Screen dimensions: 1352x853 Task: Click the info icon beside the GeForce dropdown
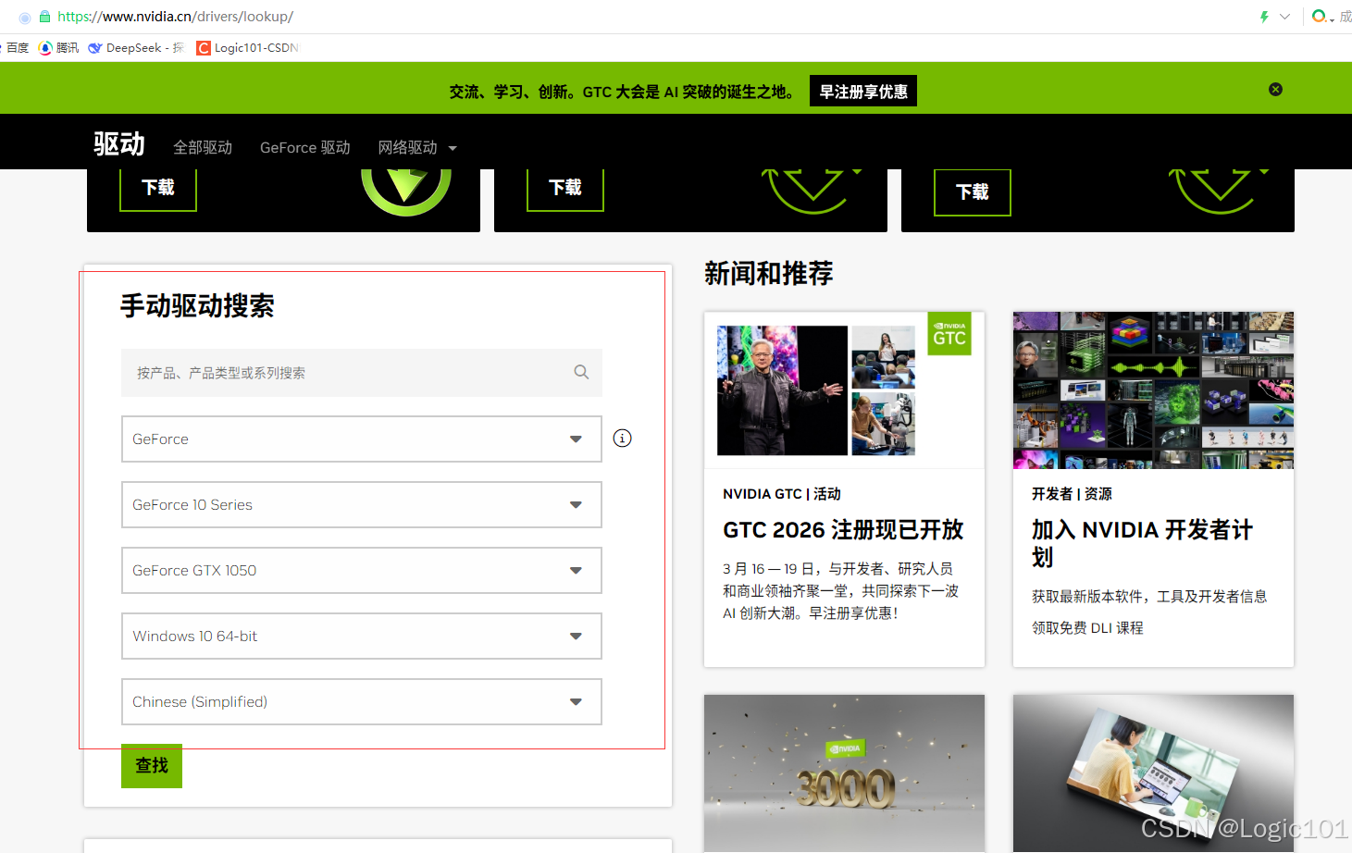[x=623, y=439]
